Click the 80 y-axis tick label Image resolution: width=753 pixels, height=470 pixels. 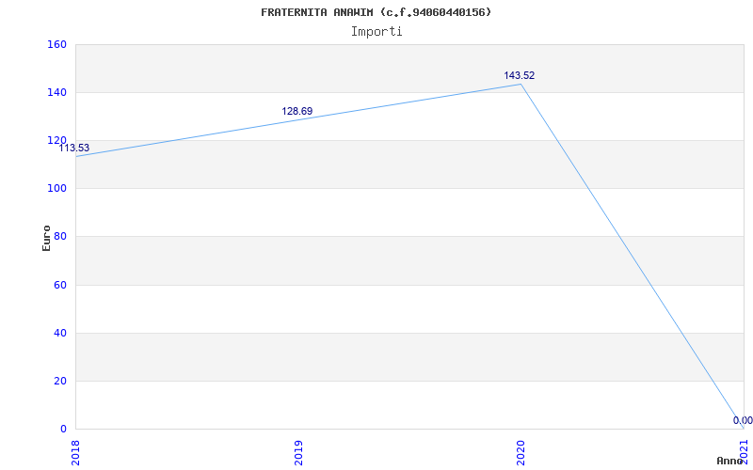(x=59, y=237)
